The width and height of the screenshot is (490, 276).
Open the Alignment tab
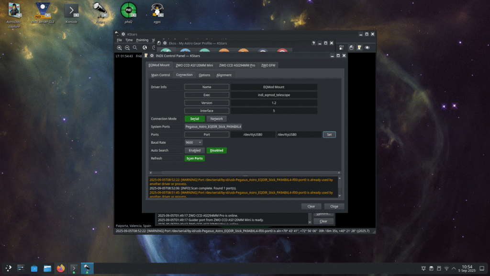click(224, 75)
